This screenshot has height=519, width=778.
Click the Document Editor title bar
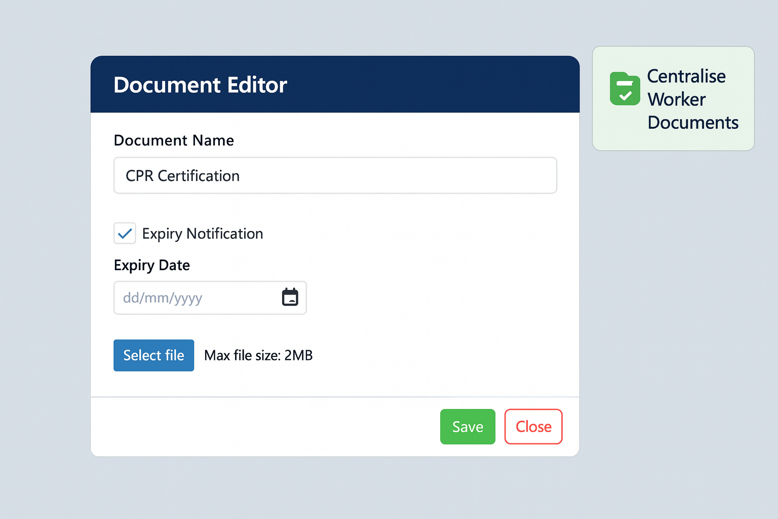click(x=335, y=84)
